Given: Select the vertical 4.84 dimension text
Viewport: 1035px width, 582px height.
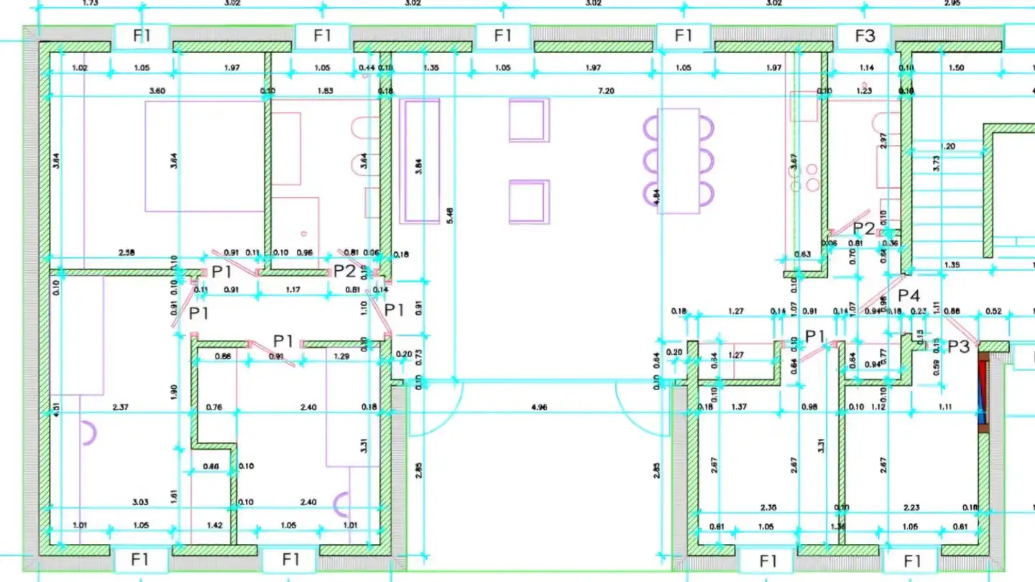Looking at the screenshot, I should 656,198.
